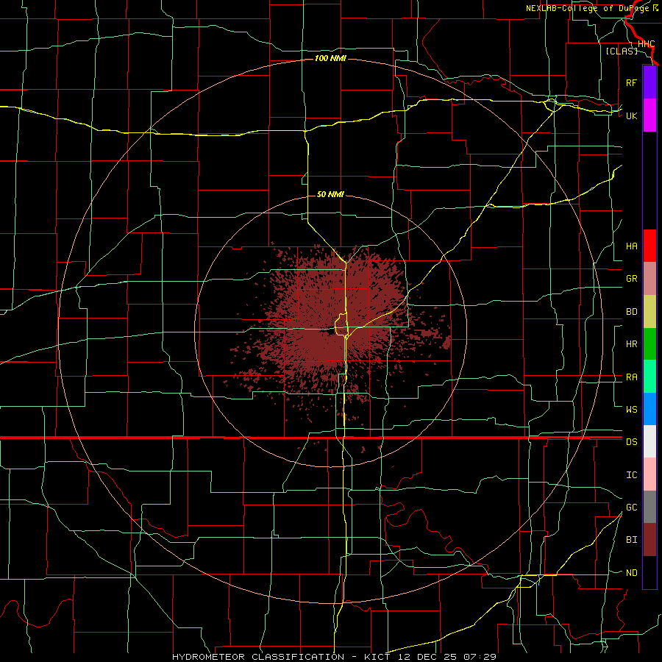Click the UK magenta legend swatch
Screen dimensions: 662x662
pyautogui.click(x=649, y=115)
